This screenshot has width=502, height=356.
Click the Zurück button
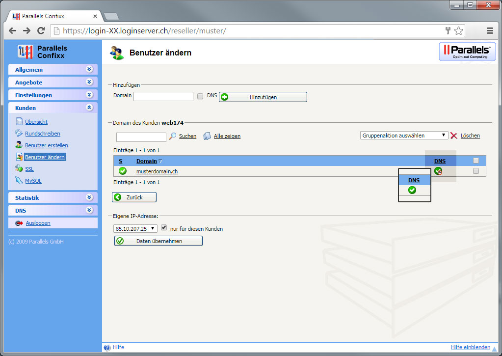point(134,197)
